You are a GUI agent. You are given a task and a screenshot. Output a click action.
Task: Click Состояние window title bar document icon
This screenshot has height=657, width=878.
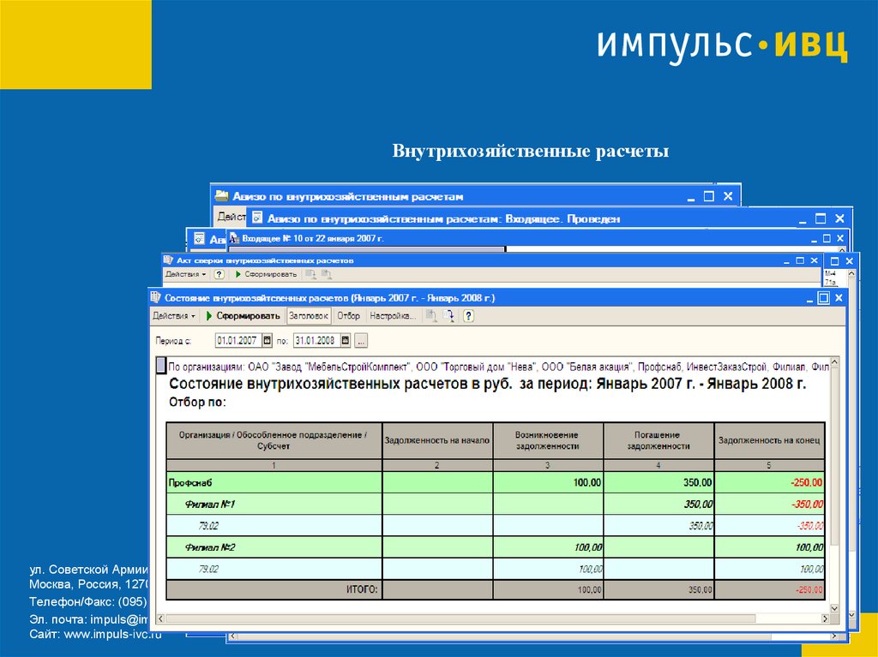(x=156, y=298)
